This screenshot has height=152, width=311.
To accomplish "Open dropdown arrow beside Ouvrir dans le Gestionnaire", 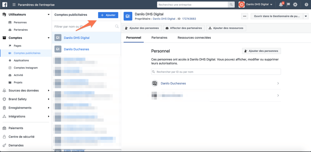I will [306, 16].
